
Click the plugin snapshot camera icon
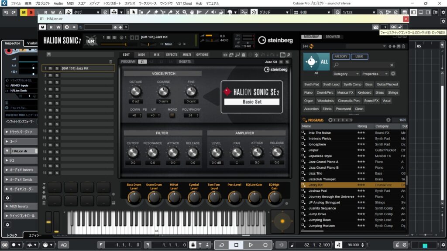pyautogui.click(x=375, y=27)
